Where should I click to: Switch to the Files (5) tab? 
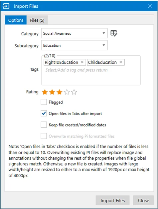pyautogui.click(x=37, y=20)
